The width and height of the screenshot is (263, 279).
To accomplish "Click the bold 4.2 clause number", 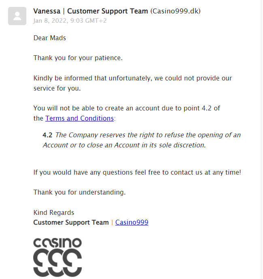I will pos(47,135).
